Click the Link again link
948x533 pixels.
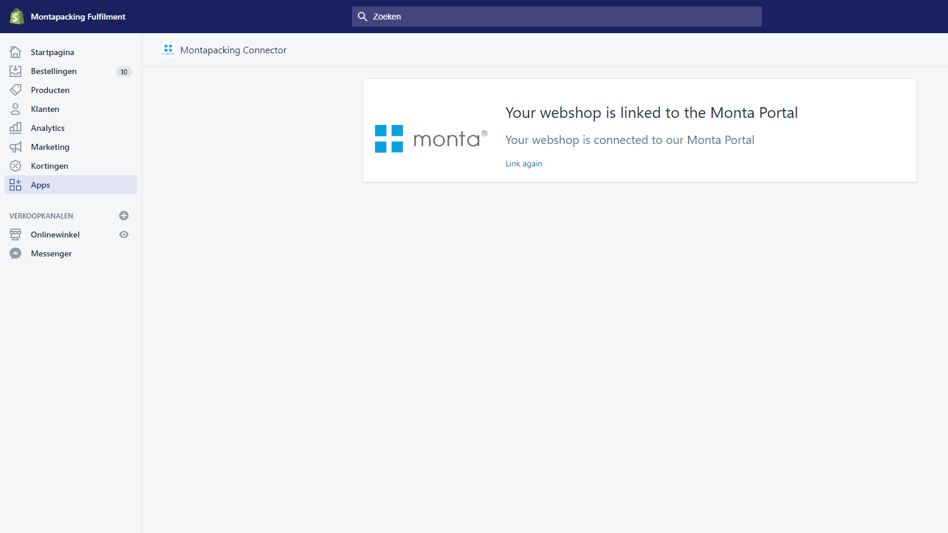[x=523, y=163]
